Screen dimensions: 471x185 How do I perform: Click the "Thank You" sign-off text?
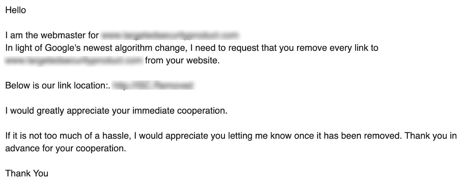tap(26, 174)
